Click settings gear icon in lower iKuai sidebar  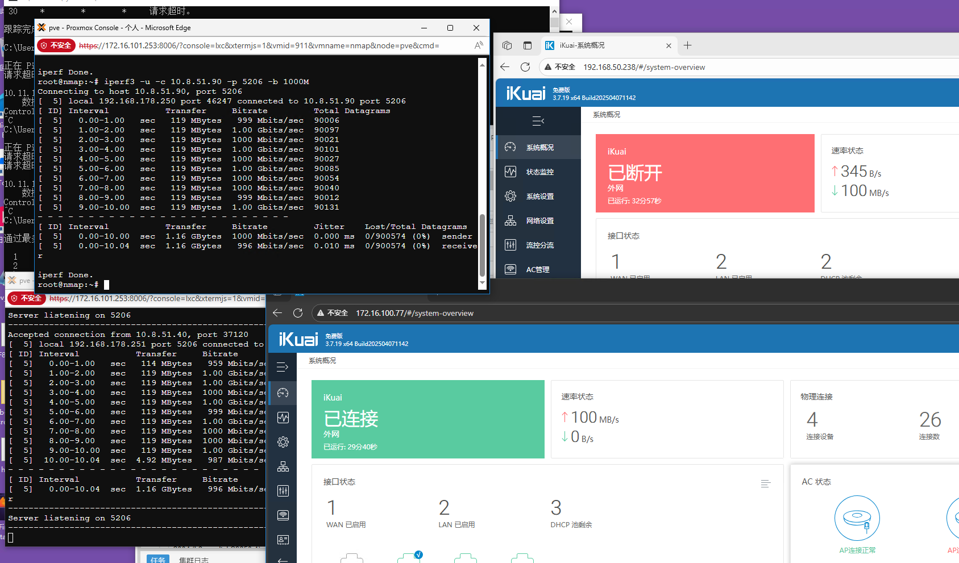283,442
